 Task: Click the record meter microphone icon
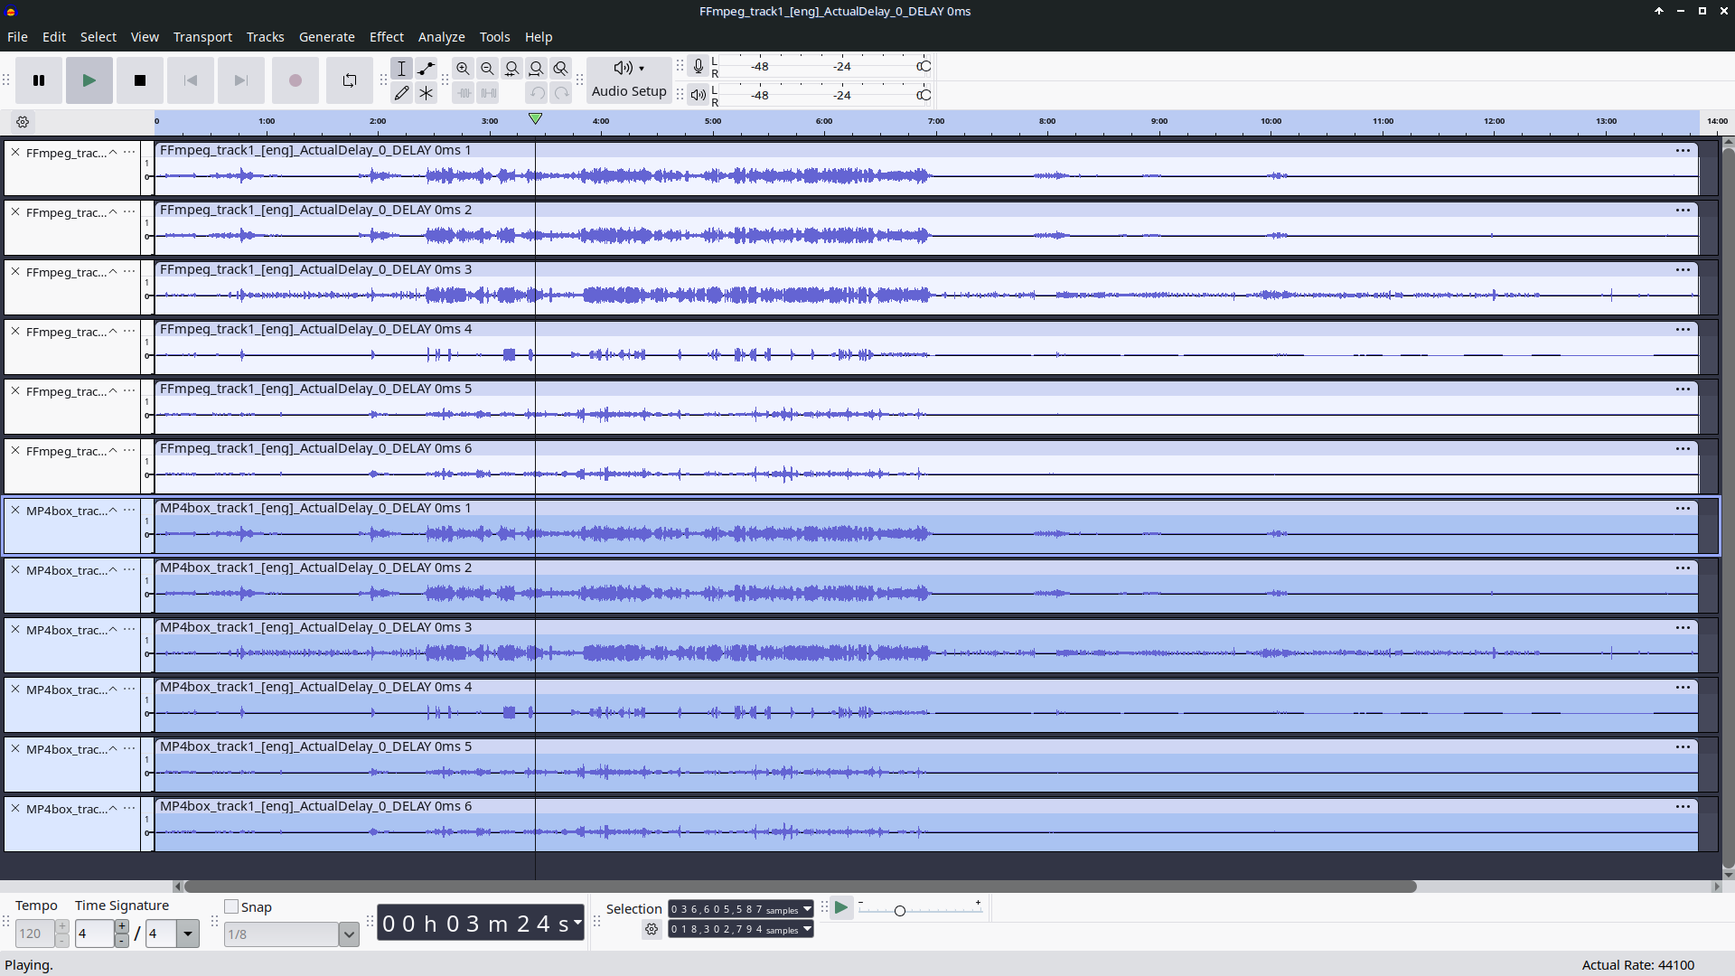click(698, 67)
